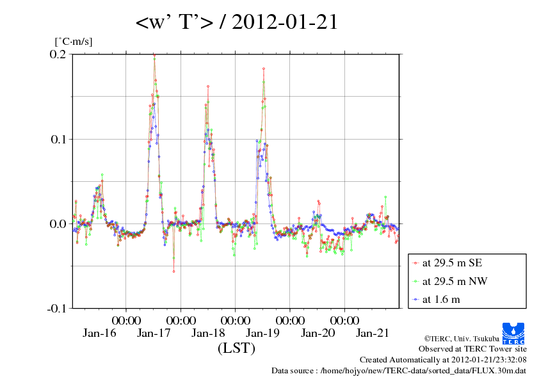Screen dimensions: 539x381
Task: Click legend entry "at 29.5 m NW"
Action: [455, 281]
